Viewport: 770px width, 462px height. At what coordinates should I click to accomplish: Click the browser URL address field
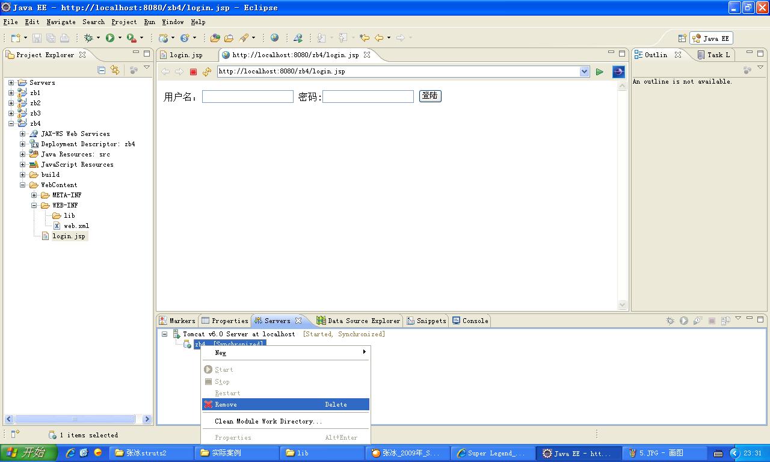[398, 72]
